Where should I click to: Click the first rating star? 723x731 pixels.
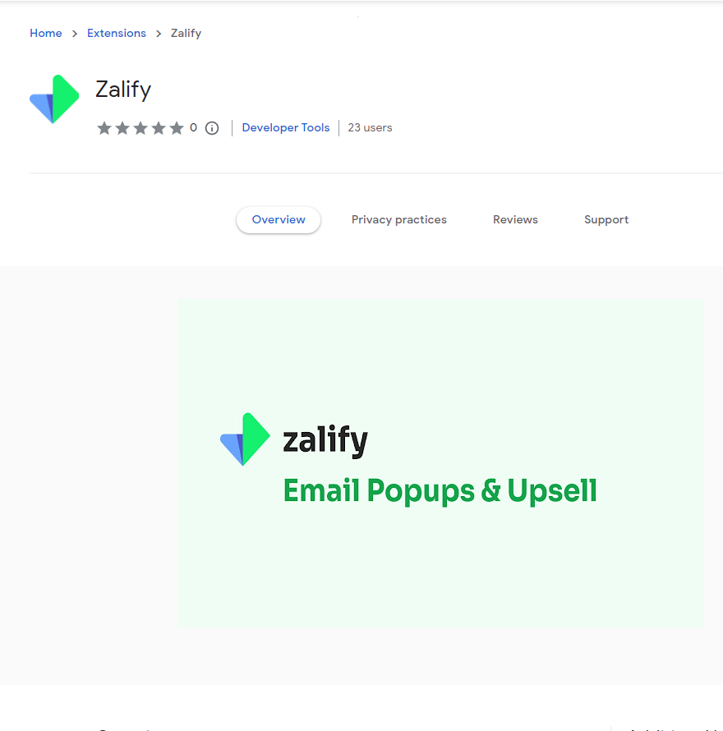coord(104,128)
